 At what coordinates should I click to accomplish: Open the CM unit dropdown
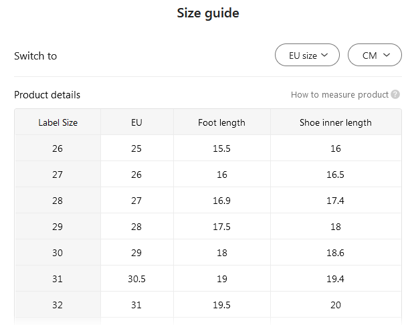(x=375, y=56)
